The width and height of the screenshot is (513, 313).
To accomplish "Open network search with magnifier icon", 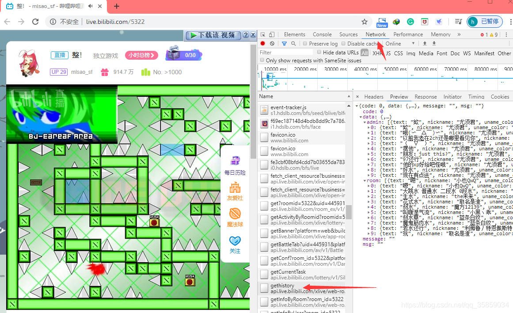I will [x=293, y=43].
